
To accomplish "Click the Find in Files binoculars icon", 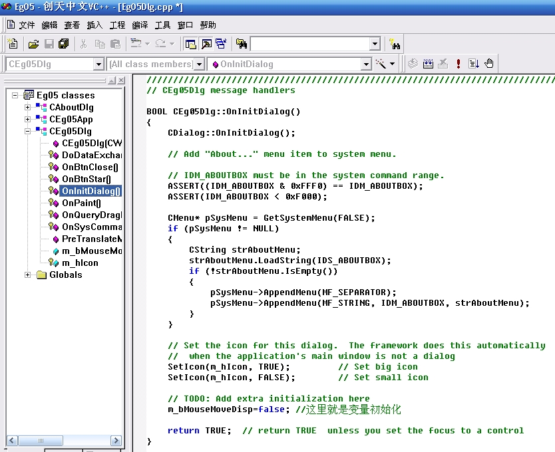I will click(242, 44).
